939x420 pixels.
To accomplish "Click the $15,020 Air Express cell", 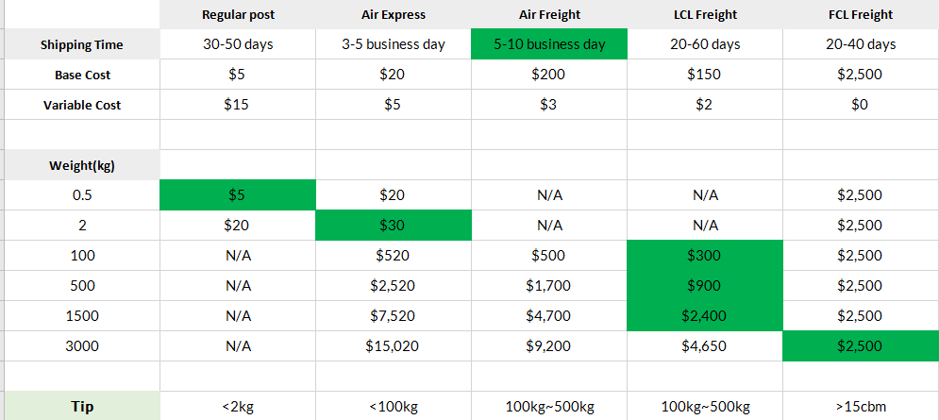I will 393,345.
